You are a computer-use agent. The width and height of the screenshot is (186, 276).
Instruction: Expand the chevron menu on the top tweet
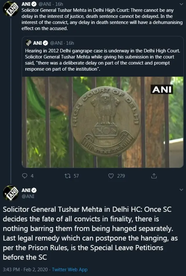[181, 4]
